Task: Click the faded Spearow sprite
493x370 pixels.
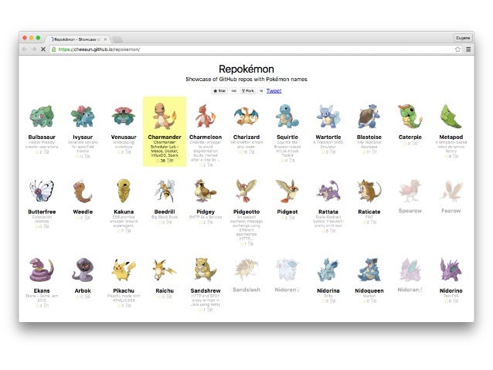Action: click(410, 191)
